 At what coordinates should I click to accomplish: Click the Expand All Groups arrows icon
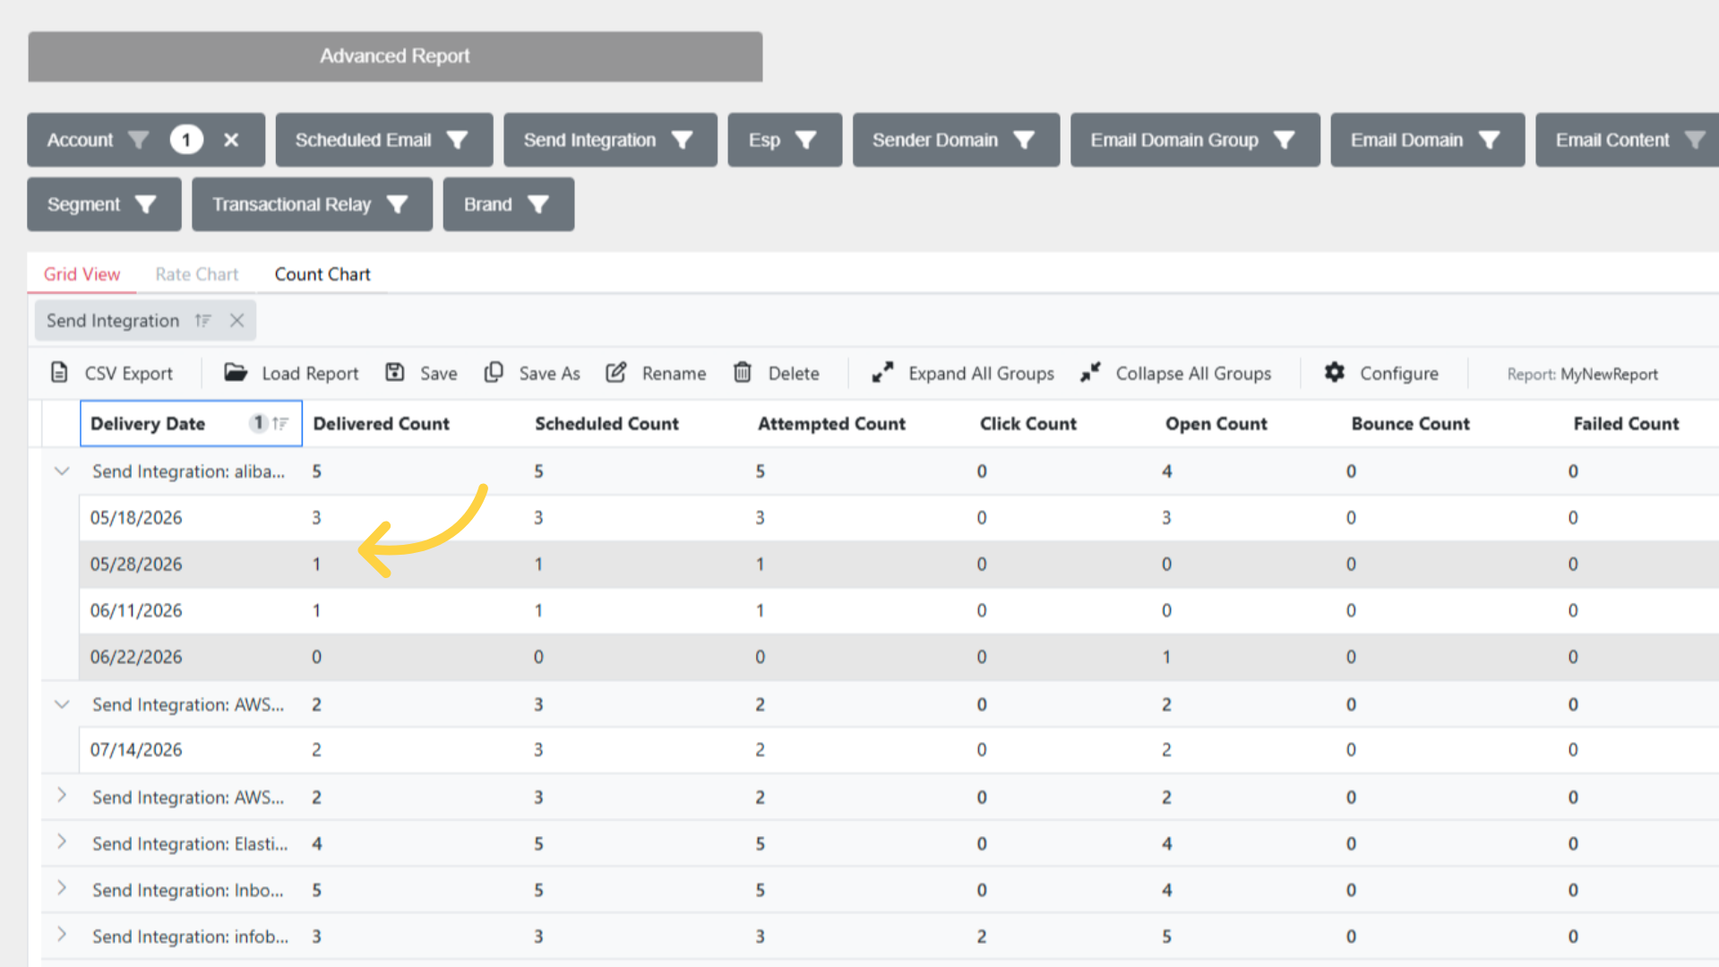[882, 373]
